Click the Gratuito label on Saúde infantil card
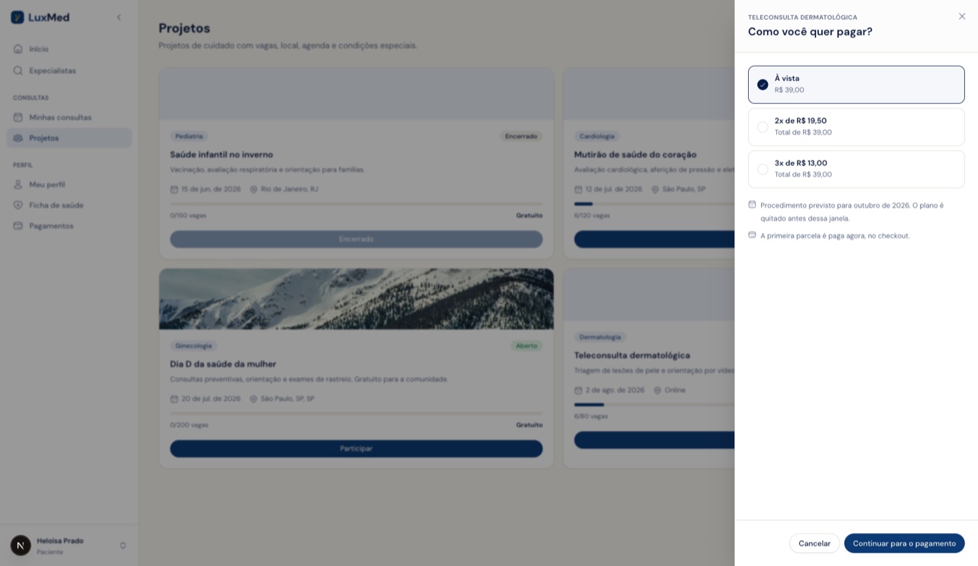The height and width of the screenshot is (566, 978). click(x=529, y=215)
